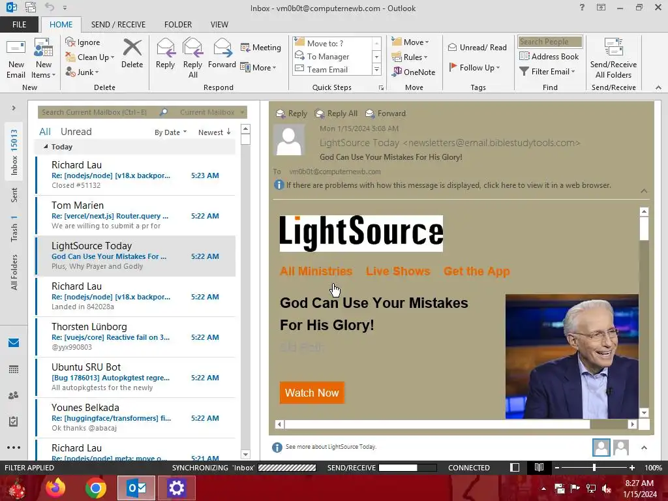Open All Ministries link

click(316, 271)
